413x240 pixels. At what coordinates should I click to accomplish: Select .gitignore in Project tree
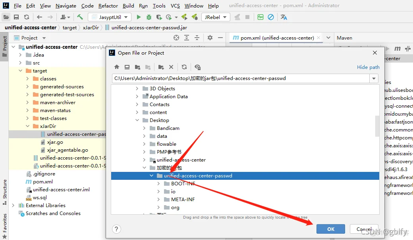pyautogui.click(x=44, y=174)
